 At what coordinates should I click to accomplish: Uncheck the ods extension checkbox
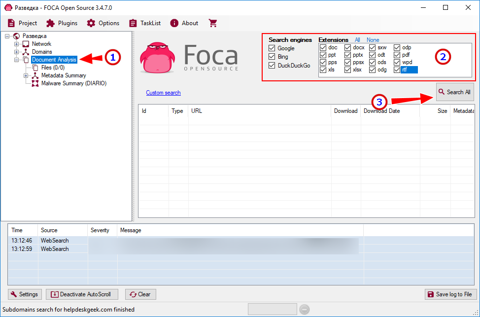click(x=372, y=62)
